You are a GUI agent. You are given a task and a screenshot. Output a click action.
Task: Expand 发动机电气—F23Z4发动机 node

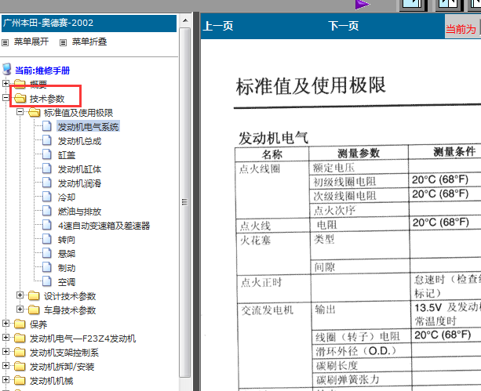5,337
